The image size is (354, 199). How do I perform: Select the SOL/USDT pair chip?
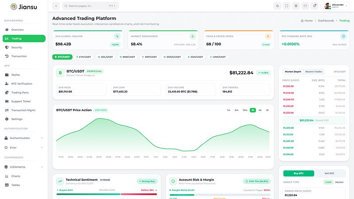[105, 57]
